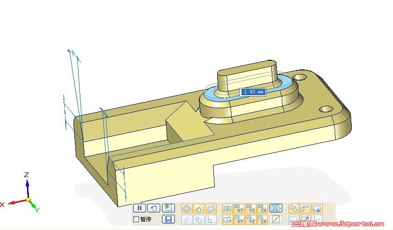Toggle Symmetric about YZ plane
Image resolution: width=393 pixels, height=230 pixels.
(251, 208)
